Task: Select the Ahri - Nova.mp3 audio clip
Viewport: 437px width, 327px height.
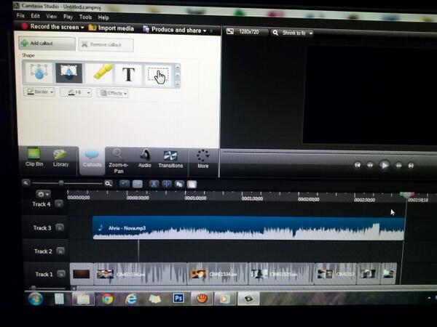Action: 248,227
